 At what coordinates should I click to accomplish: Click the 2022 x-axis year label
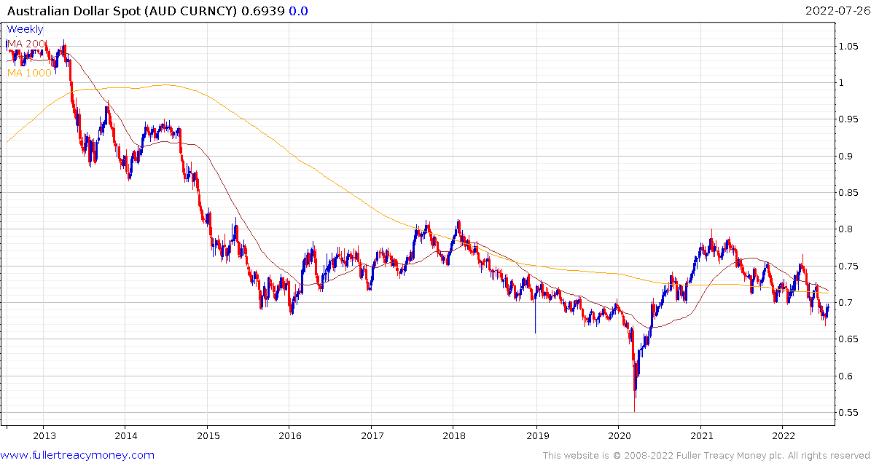click(782, 436)
